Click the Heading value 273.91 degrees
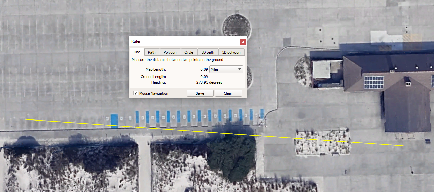 209,82
